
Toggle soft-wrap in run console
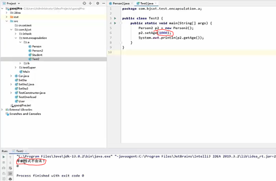(x=10, y=168)
